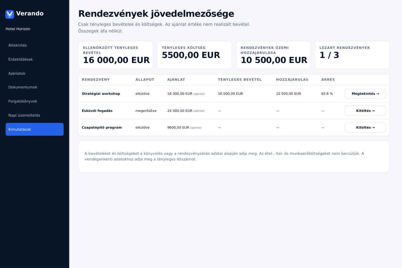Click the 65.6 % margin value
This screenshot has height=268, width=402.
[x=327, y=94]
